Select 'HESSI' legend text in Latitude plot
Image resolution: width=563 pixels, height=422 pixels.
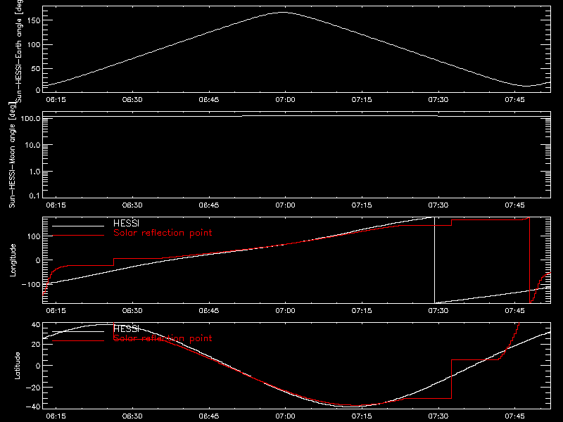126,328
